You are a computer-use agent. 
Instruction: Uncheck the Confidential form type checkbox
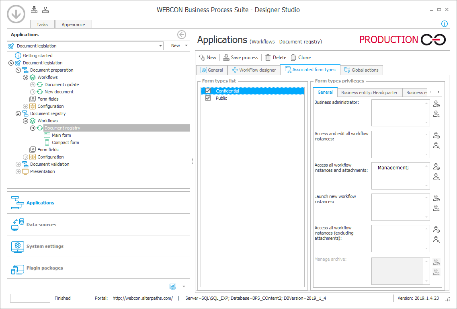pos(208,91)
